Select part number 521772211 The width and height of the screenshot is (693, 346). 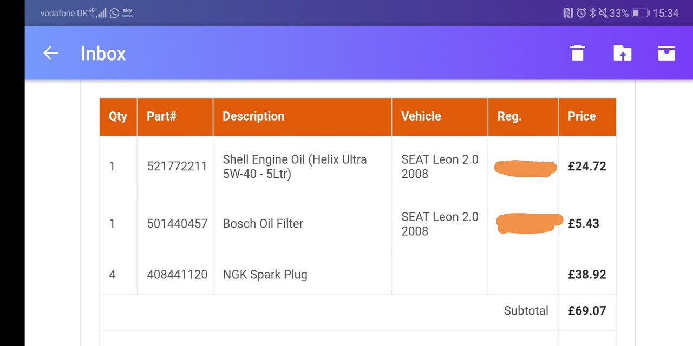point(177,167)
